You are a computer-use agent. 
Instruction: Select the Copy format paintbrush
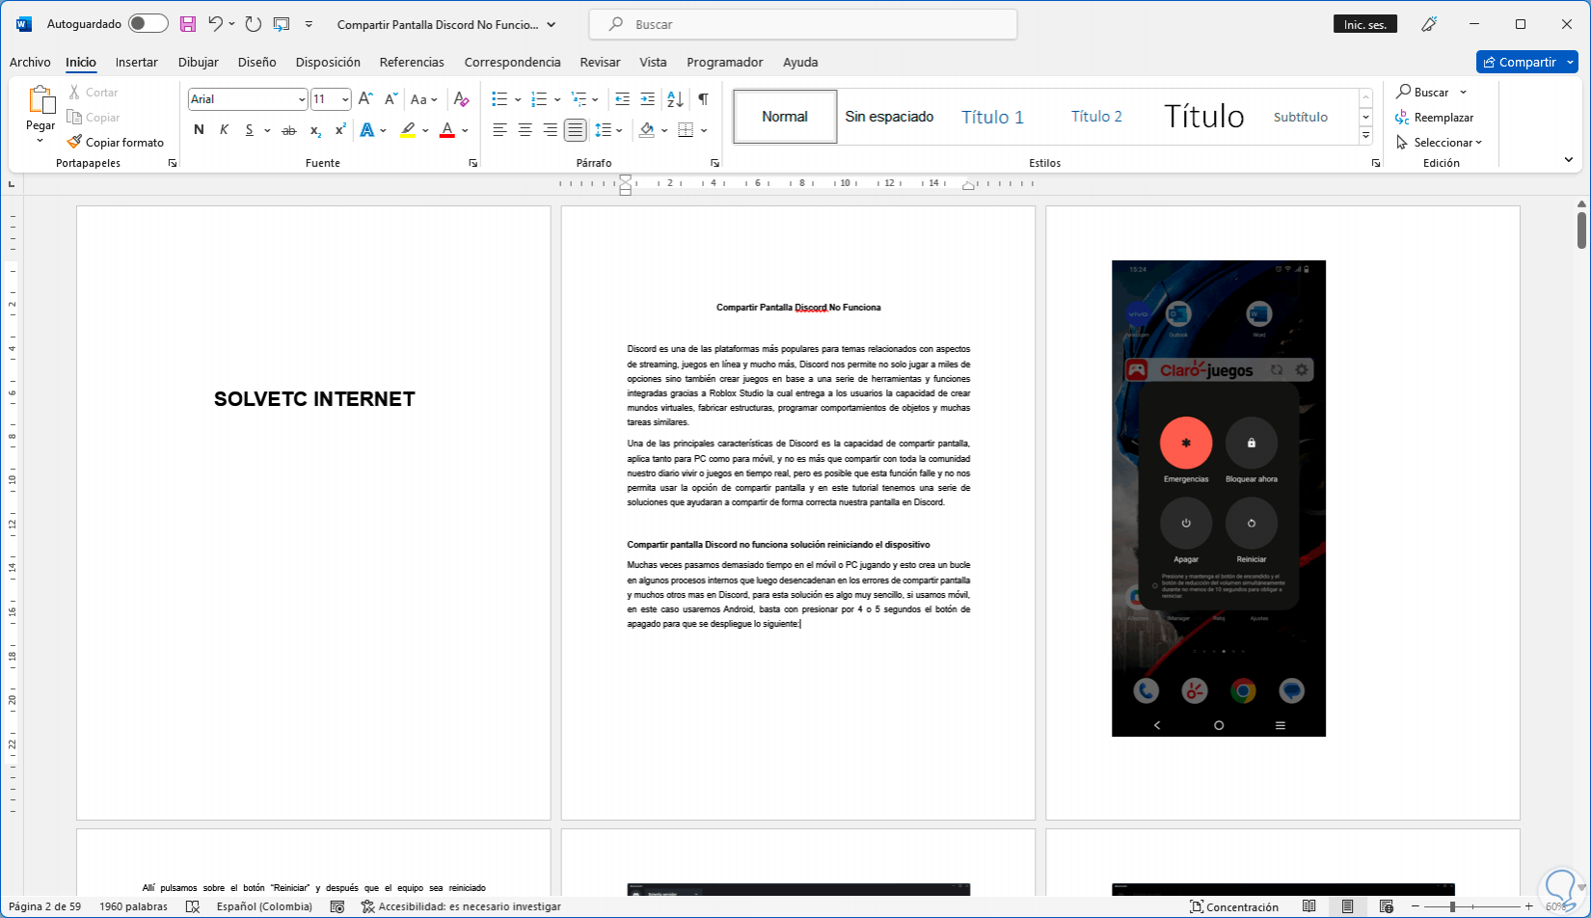[116, 142]
